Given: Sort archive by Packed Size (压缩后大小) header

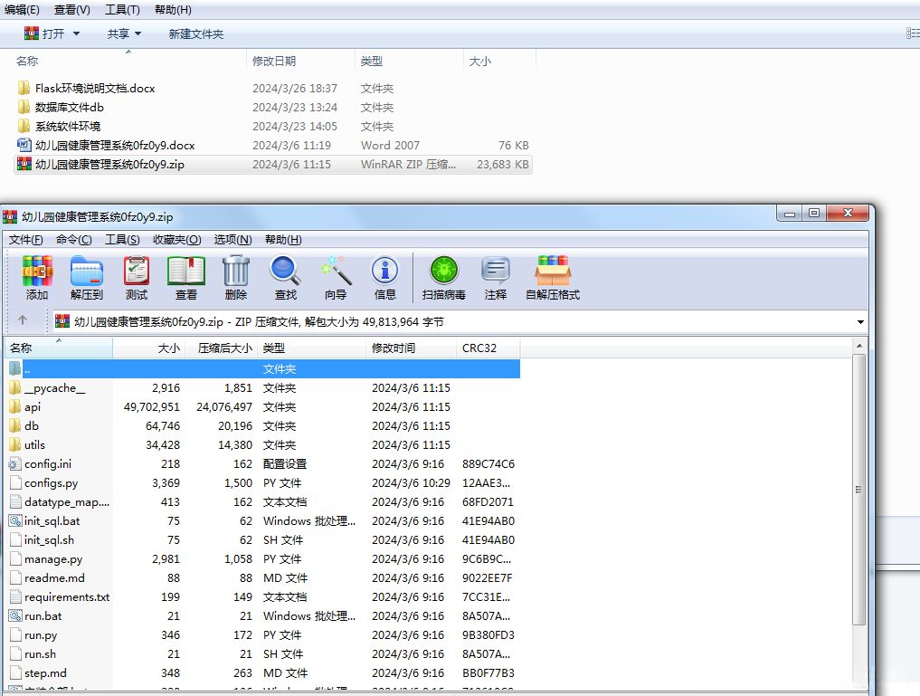Looking at the screenshot, I should 222,348.
